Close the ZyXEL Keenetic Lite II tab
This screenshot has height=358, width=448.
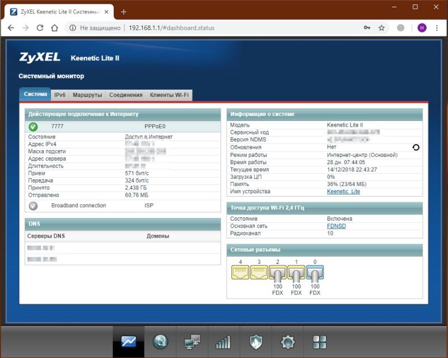point(106,12)
